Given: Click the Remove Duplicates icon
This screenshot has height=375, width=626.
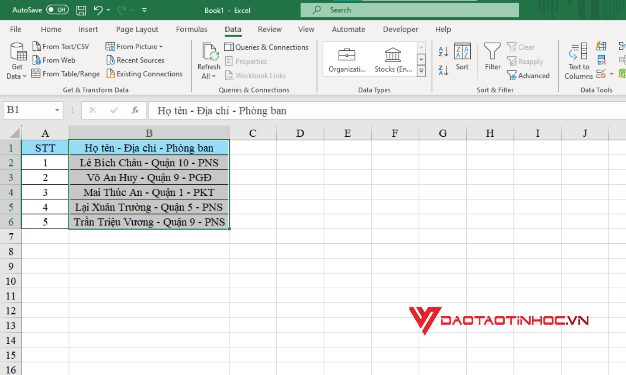Looking at the screenshot, I should click(601, 60).
